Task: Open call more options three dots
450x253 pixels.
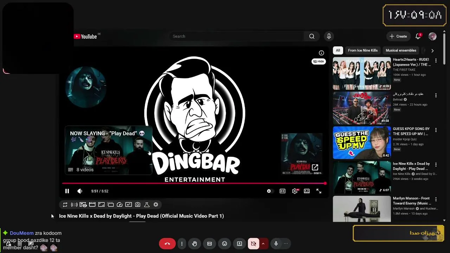Action: click(x=182, y=244)
